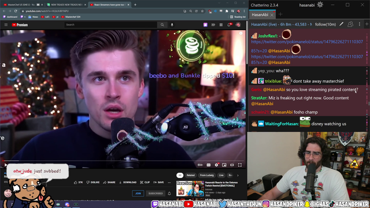
Task: Click the Chatterino pencil edit icon
Action: pyautogui.click(x=341, y=24)
